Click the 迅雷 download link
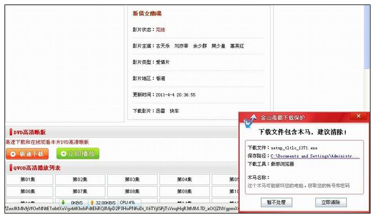 [x=161, y=111]
